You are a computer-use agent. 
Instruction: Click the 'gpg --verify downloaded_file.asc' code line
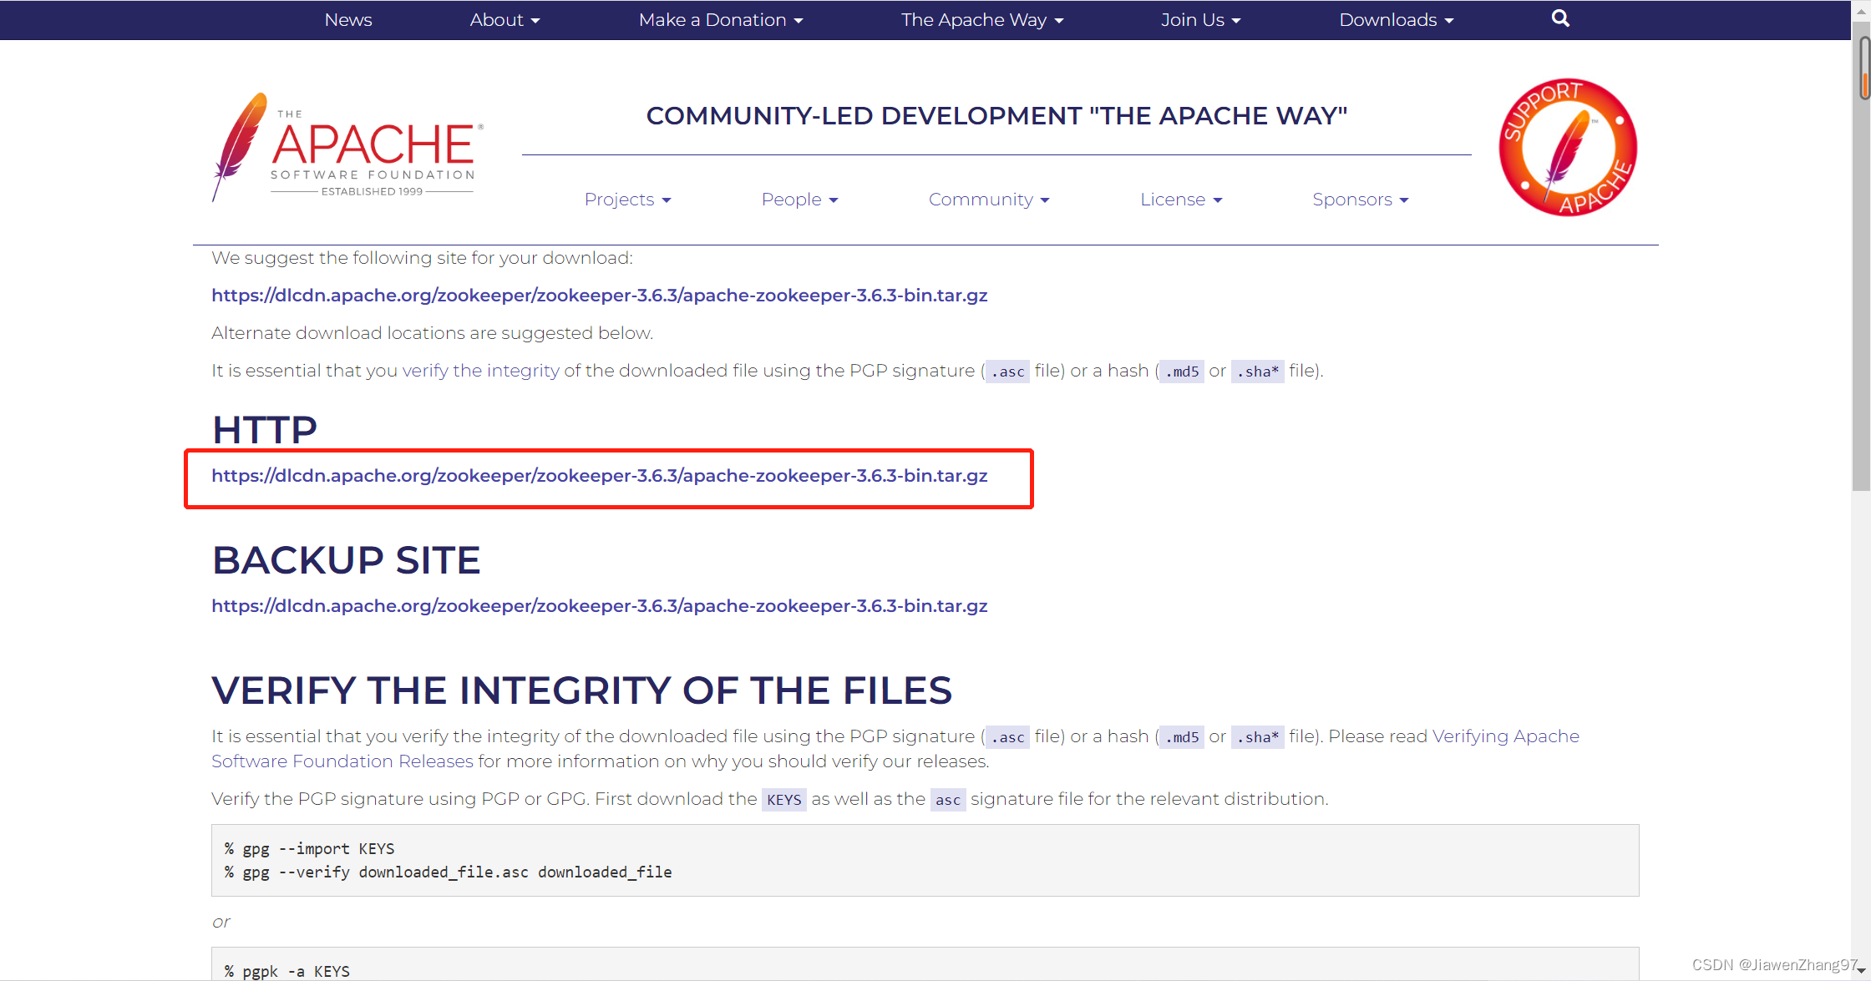449,872
